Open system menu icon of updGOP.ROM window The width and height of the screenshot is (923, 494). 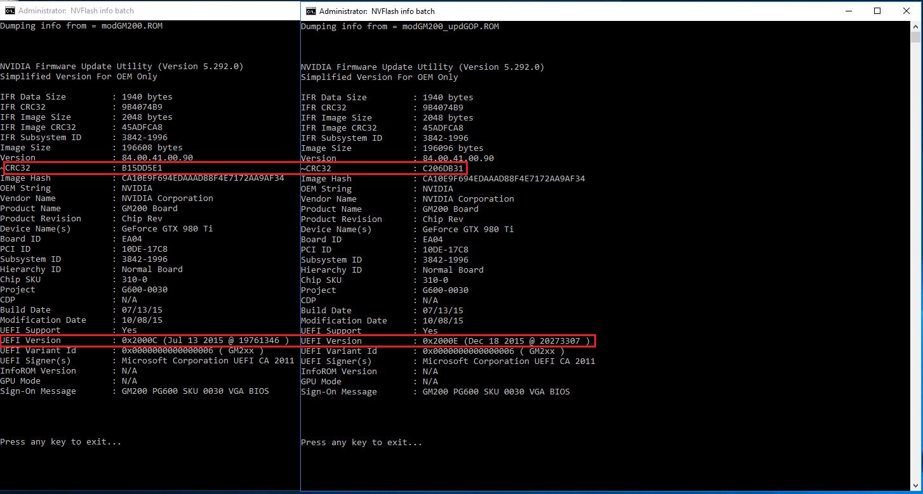[311, 11]
